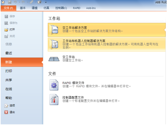Open the customize quick access toolbar dropdown

[46, 2]
